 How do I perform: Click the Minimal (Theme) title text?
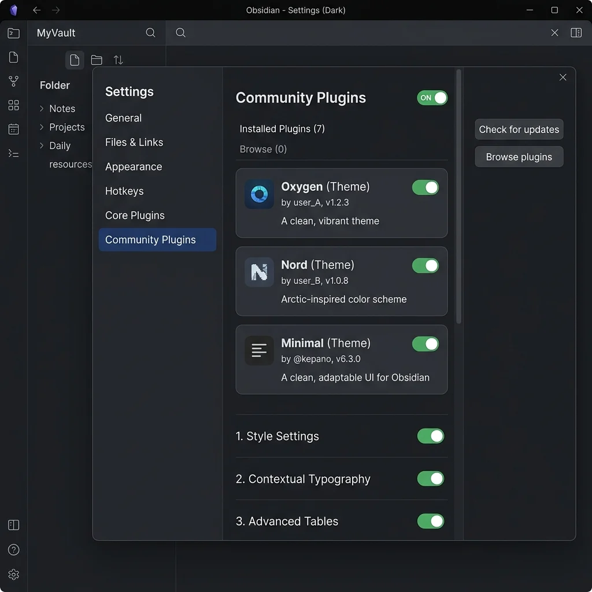326,343
